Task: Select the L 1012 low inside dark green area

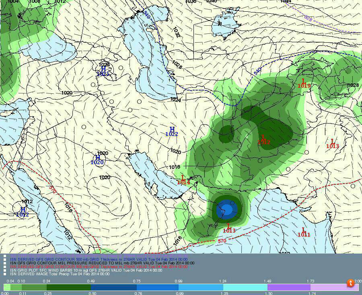Action: [263, 140]
